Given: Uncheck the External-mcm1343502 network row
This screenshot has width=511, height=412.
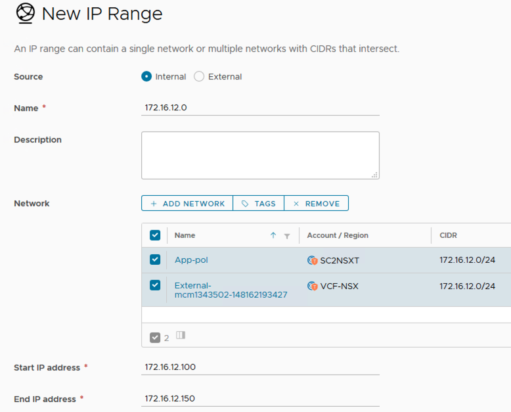Looking at the screenshot, I should point(155,285).
